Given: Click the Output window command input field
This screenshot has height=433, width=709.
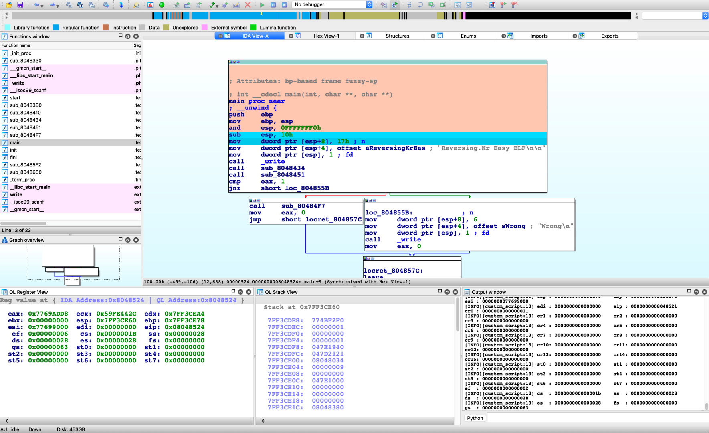Looking at the screenshot, I should (598, 418).
